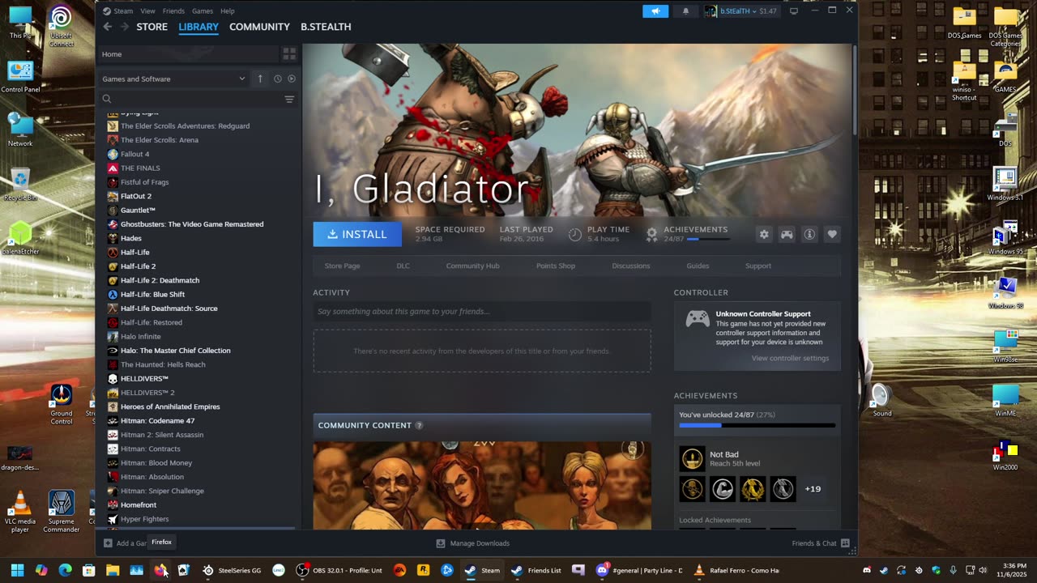Screen dimensions: 1037x583
Task: Open game settings gear for I, Gladiator
Action: 764,234
